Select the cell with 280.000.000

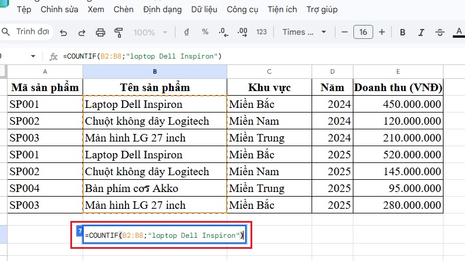click(x=398, y=205)
